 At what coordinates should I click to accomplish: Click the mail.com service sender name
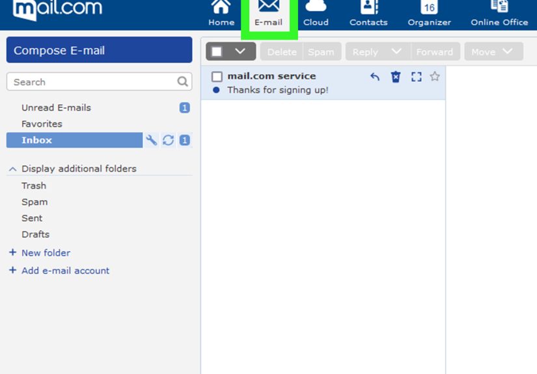click(271, 76)
